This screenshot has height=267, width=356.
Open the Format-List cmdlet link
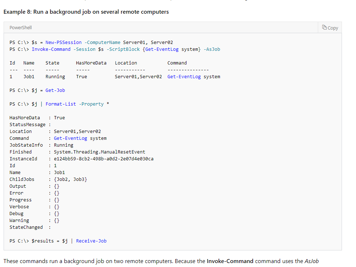click(60, 104)
